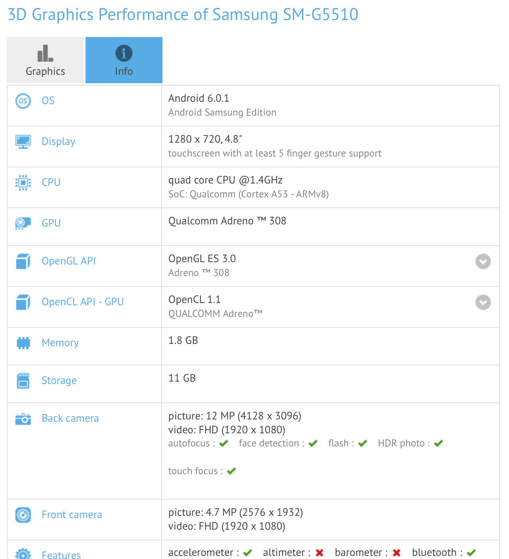Click the OS icon in the first row
The height and width of the screenshot is (559, 509).
(x=23, y=101)
